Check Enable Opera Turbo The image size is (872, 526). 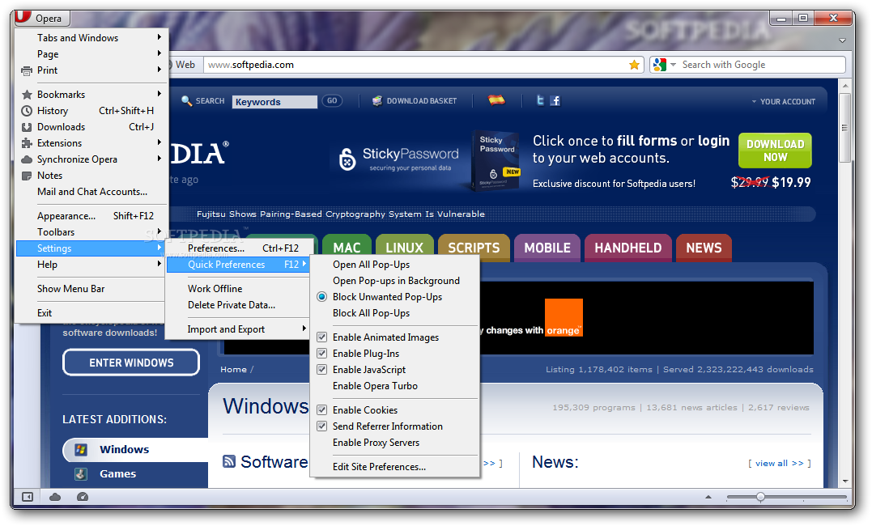(x=375, y=386)
